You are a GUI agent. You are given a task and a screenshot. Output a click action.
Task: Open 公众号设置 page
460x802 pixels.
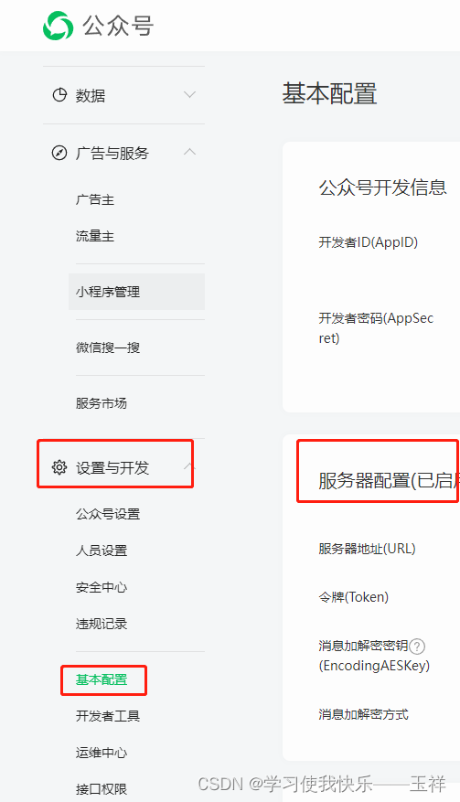point(108,514)
